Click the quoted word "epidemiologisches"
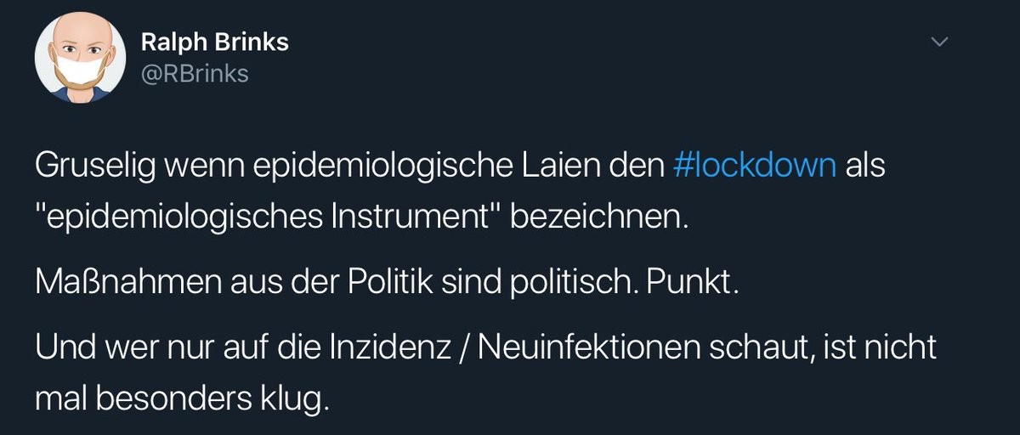 (x=181, y=218)
